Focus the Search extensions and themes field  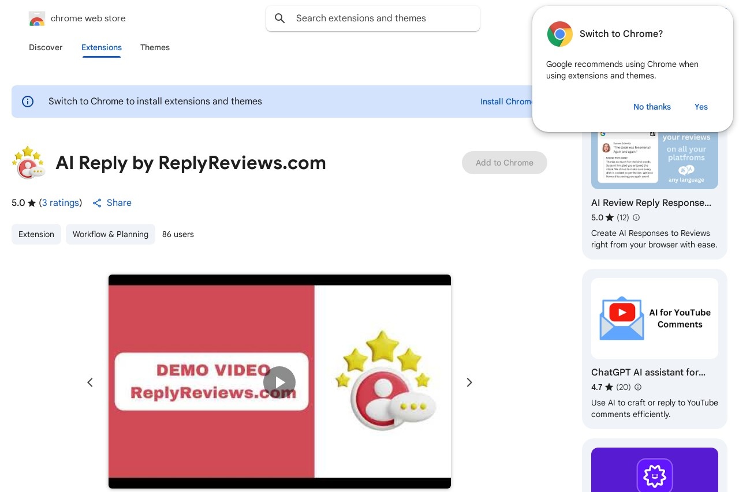(x=373, y=18)
